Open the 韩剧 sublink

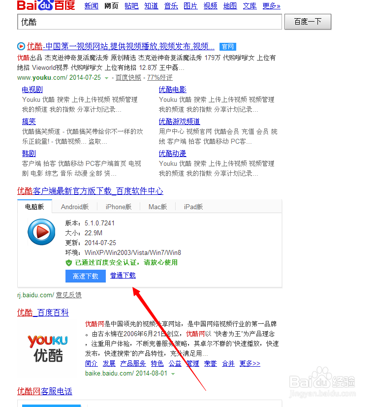pyautogui.click(x=29, y=154)
